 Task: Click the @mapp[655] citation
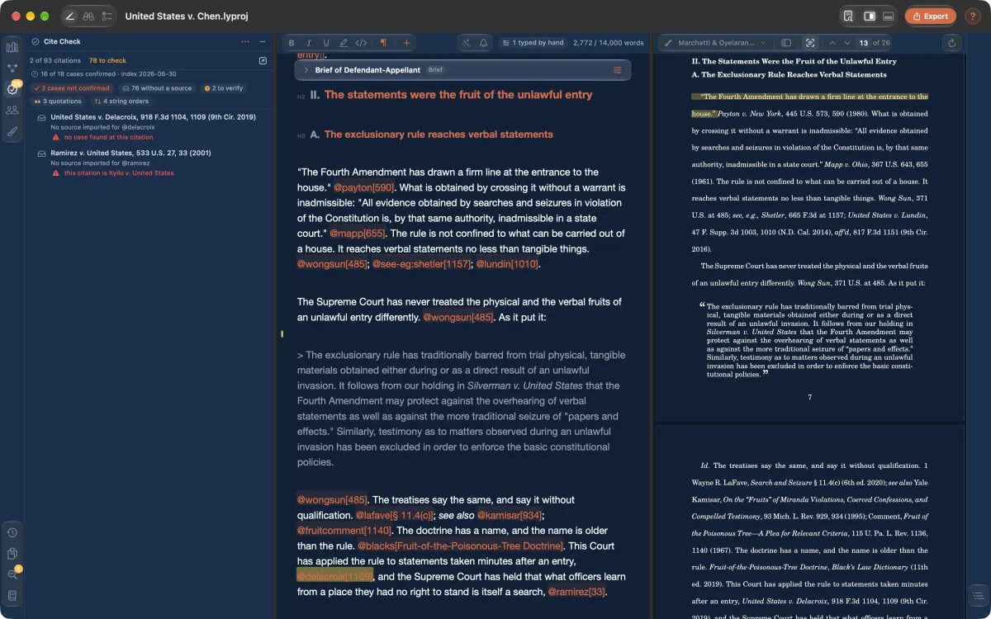coord(358,234)
